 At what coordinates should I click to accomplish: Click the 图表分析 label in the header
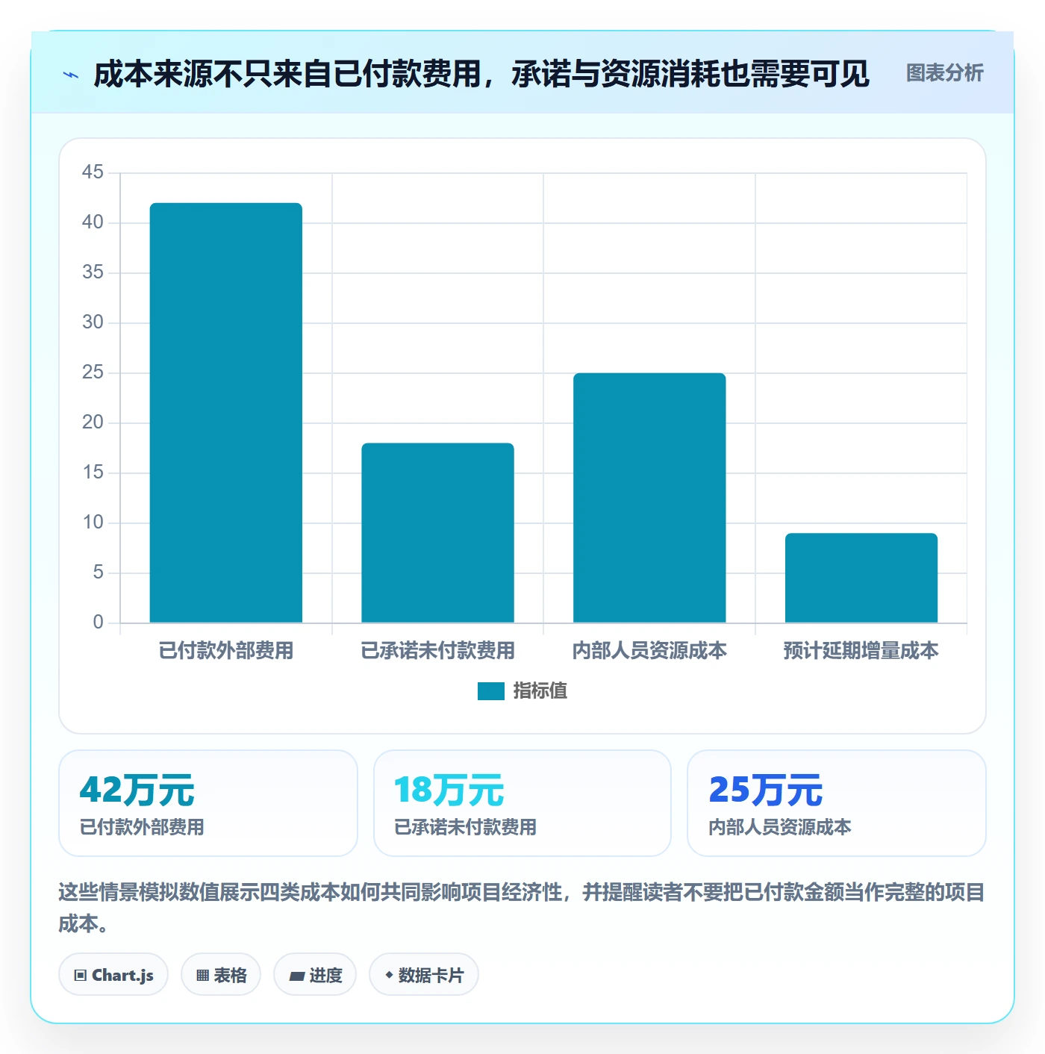click(x=944, y=73)
